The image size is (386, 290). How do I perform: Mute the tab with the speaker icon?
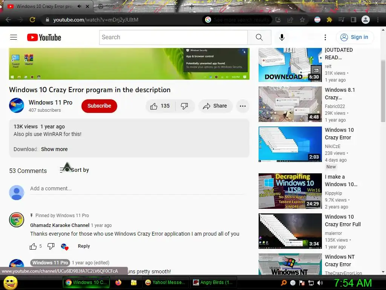(79, 6)
